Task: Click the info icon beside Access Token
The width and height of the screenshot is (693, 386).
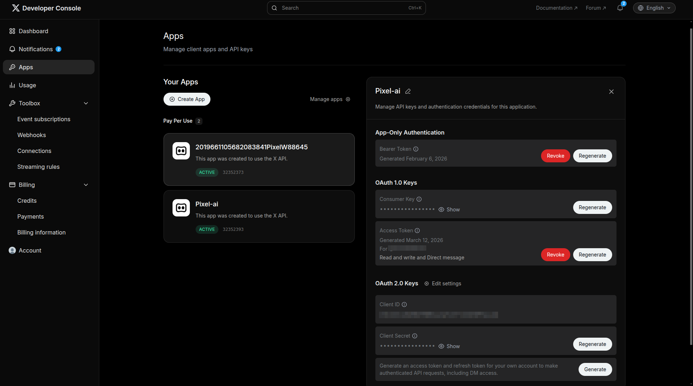Action: (417, 231)
